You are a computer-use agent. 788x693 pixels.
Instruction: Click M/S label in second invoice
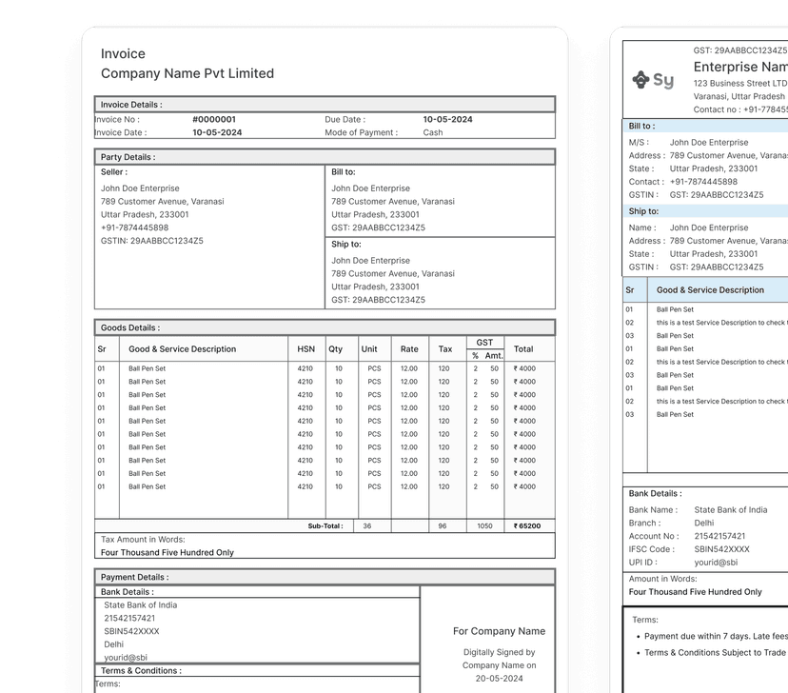point(639,143)
